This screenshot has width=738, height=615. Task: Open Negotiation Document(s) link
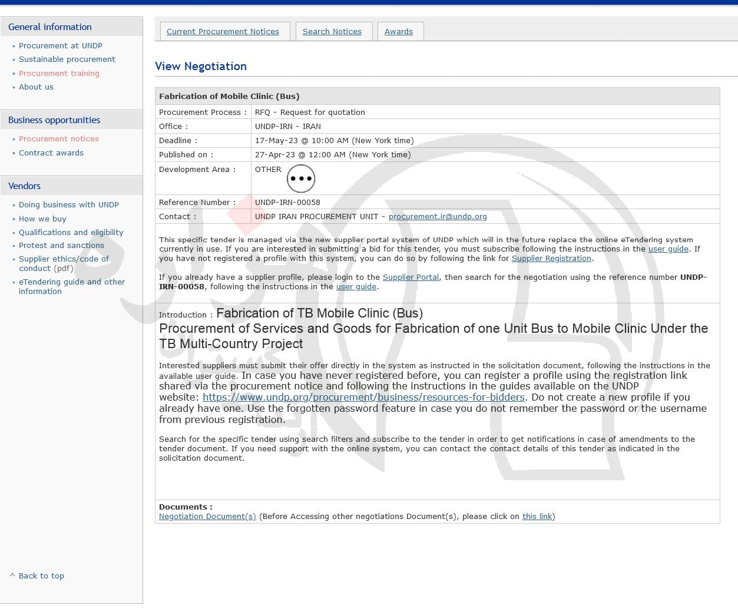pyautogui.click(x=207, y=517)
